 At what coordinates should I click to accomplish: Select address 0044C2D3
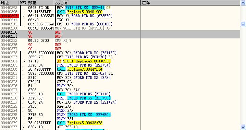[x=9, y=82]
